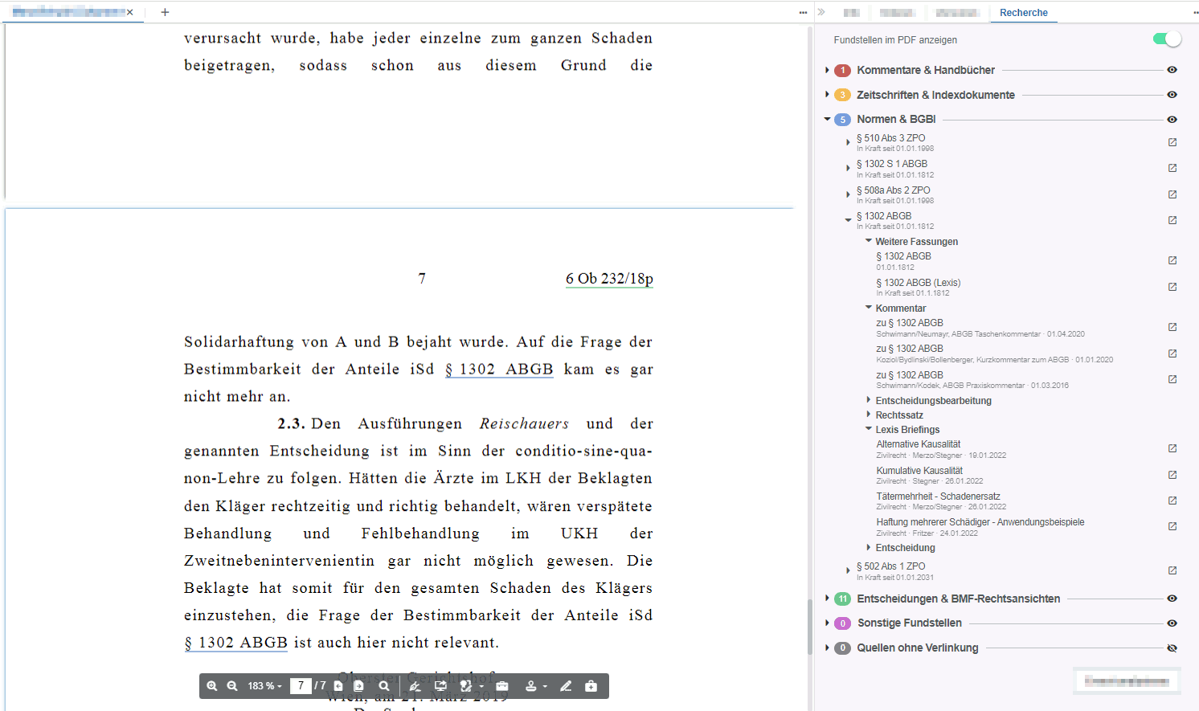
Task: Collapse Weitere Fassungen subsection
Action: coord(869,241)
